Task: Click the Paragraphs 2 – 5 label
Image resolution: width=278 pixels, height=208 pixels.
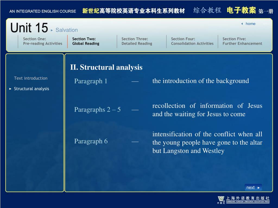Action: (x=97, y=109)
